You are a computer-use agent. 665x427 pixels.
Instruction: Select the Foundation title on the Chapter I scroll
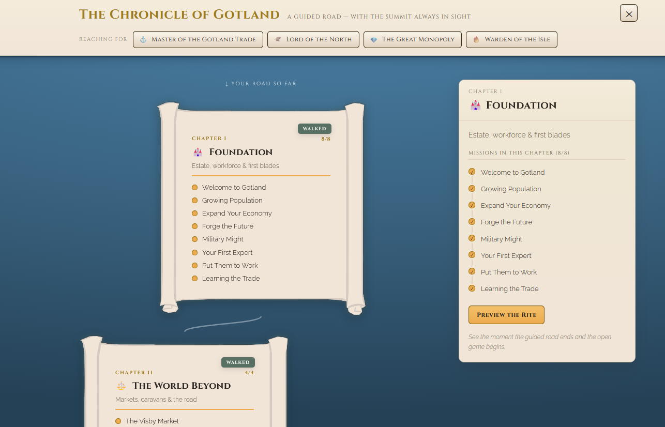click(241, 152)
